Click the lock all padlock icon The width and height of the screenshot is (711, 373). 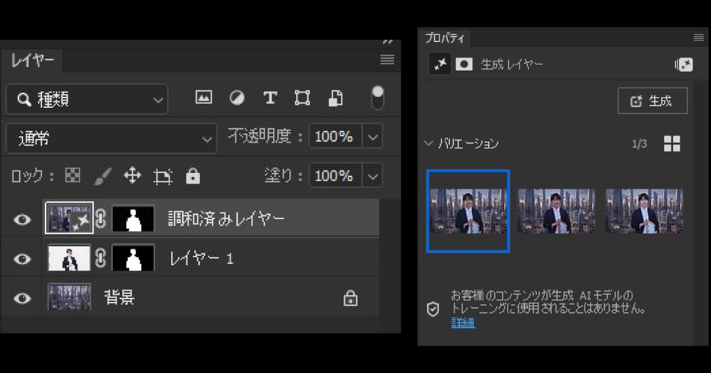[193, 175]
